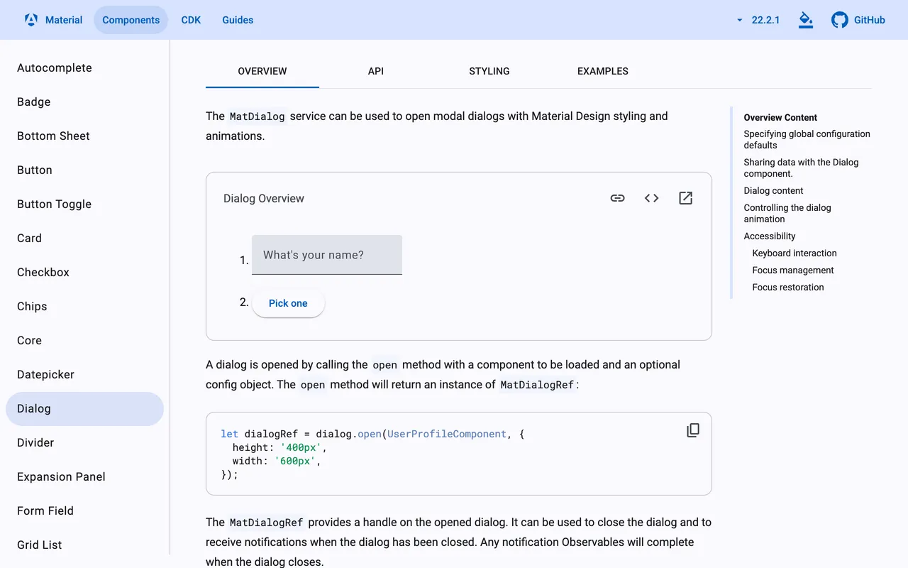Copy link to Dialog Overview example
Image resolution: width=908 pixels, height=568 pixels.
618,198
